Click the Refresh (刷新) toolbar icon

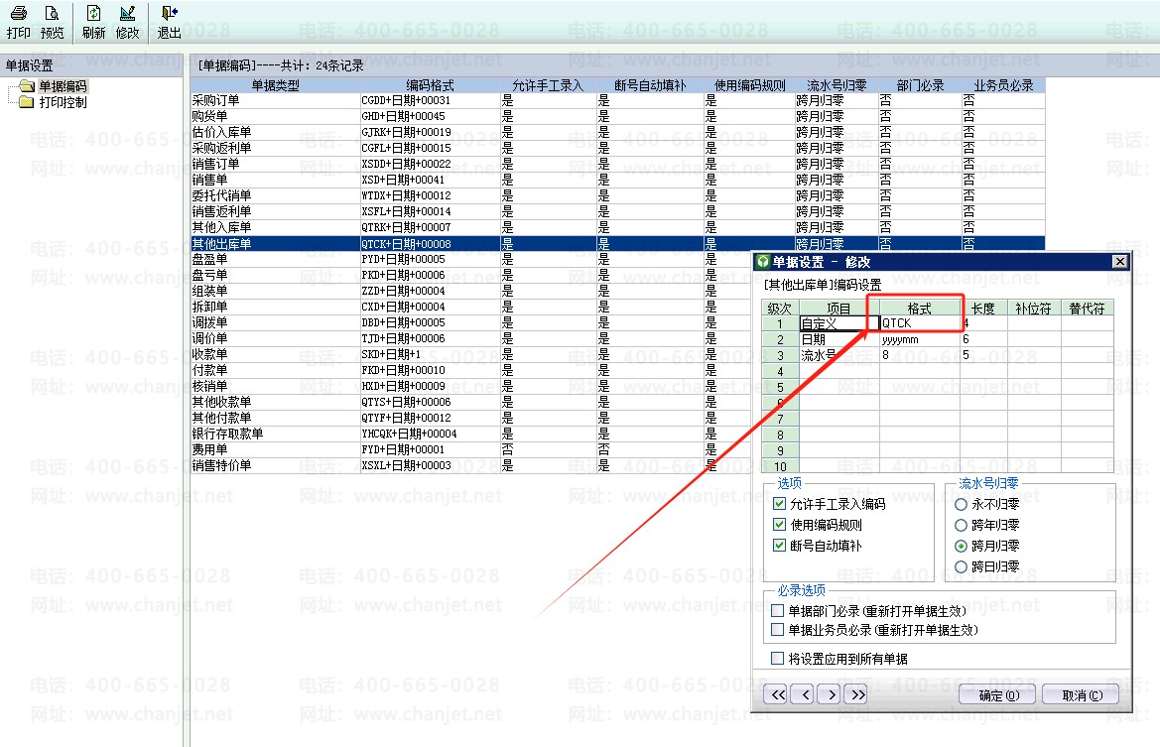click(x=93, y=21)
